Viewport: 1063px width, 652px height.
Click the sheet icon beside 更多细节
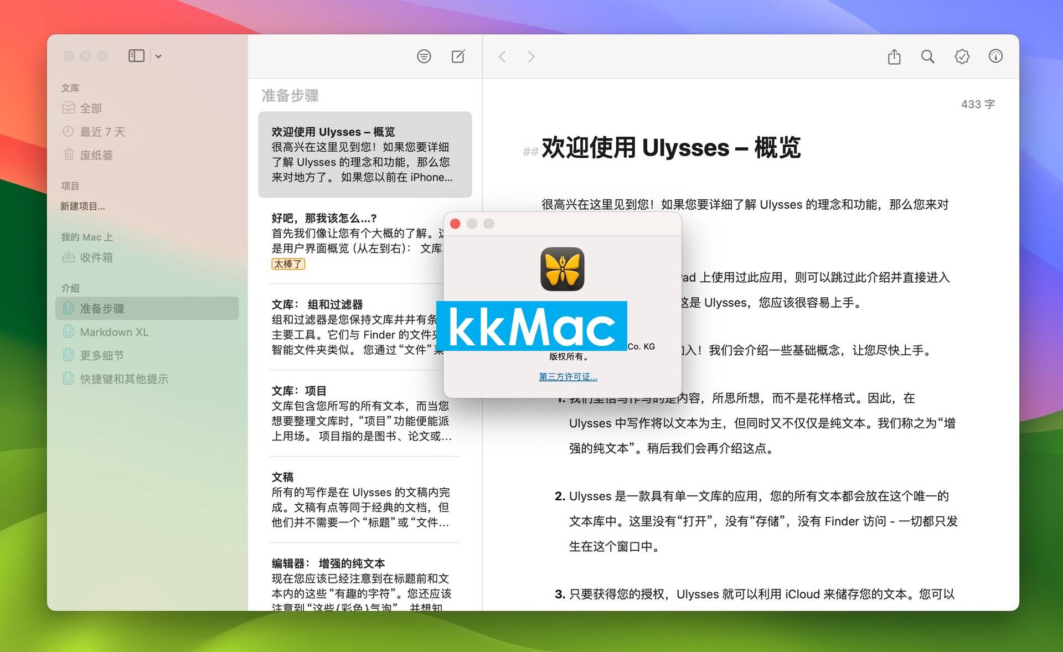(x=69, y=355)
